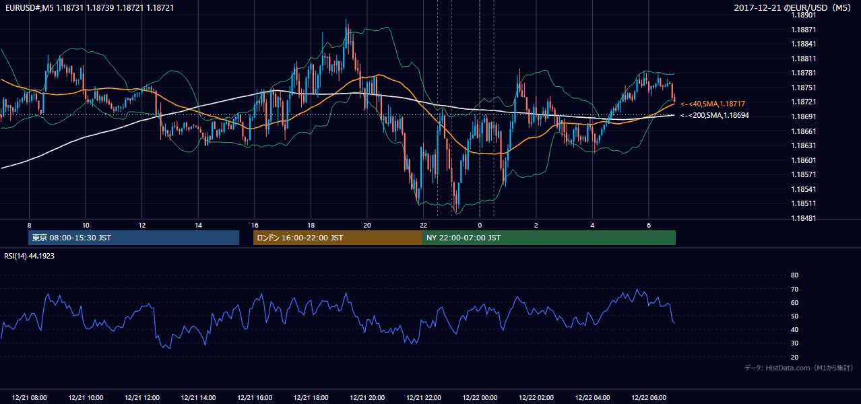
Task: Click the 12/21 16:00 bottom time label
Action: coord(255,398)
